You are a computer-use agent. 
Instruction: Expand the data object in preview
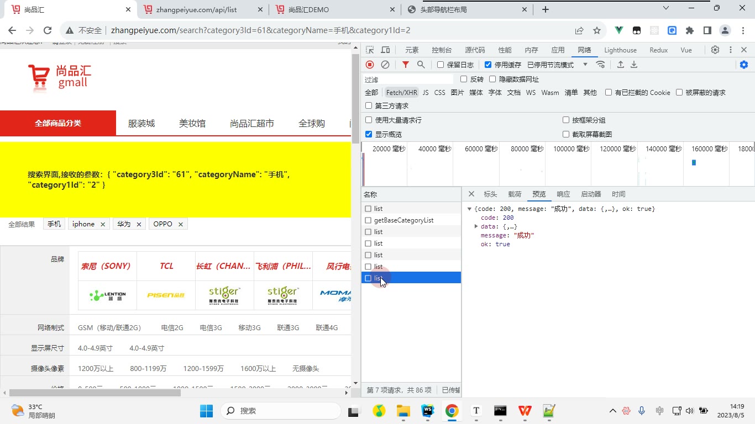[x=476, y=226]
